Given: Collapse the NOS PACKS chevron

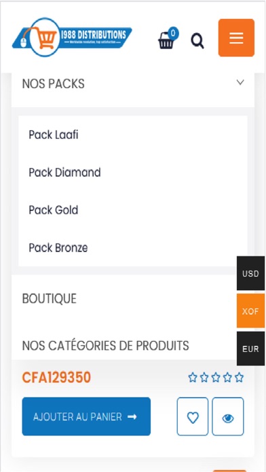Looking at the screenshot, I should coord(240,82).
